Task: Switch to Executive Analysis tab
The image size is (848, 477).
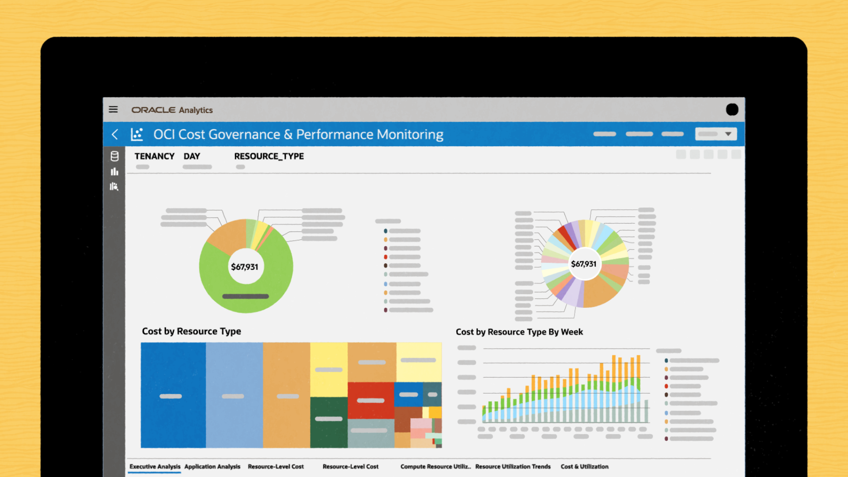Action: (155, 466)
